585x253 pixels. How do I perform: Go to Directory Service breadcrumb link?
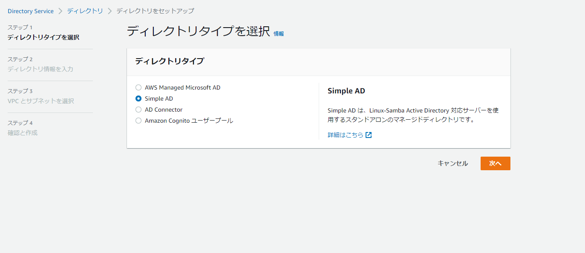click(31, 11)
